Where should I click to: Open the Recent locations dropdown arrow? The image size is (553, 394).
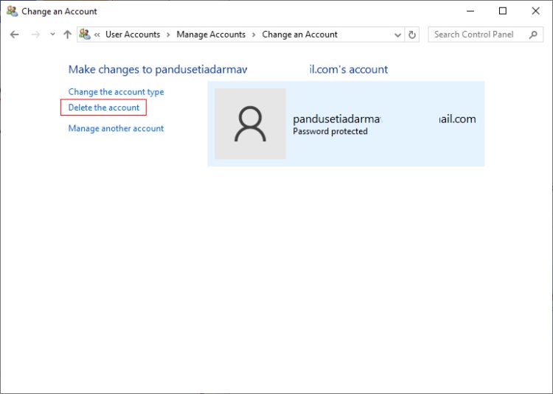(52, 35)
